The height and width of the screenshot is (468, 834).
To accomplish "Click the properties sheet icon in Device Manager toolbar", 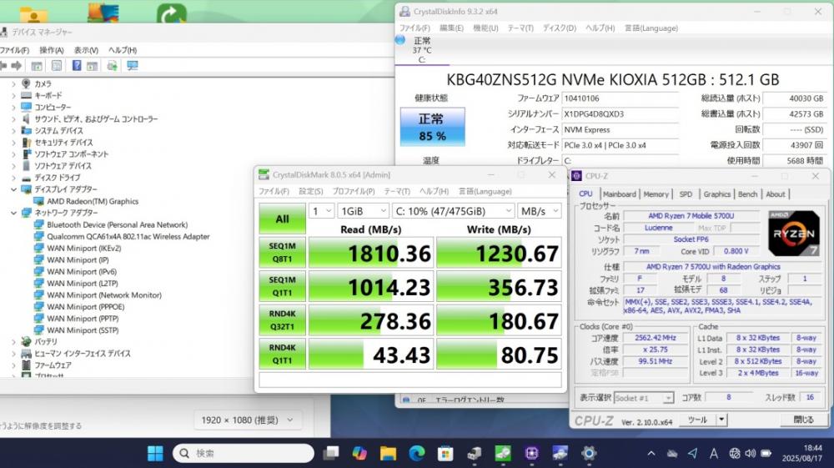I will 57,65.
